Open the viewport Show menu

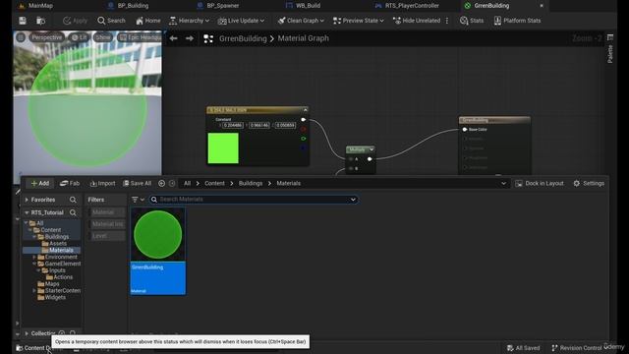[102, 37]
